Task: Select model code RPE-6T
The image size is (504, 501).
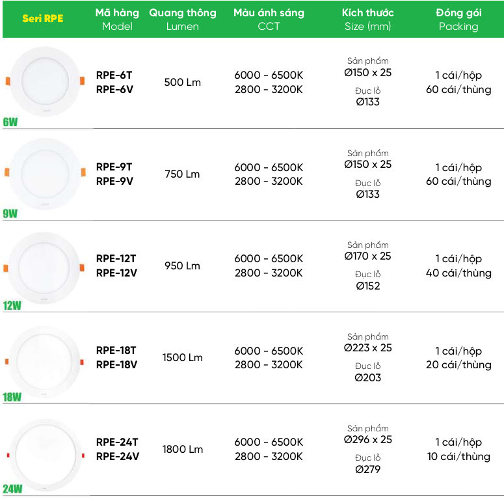Action: [x=114, y=75]
